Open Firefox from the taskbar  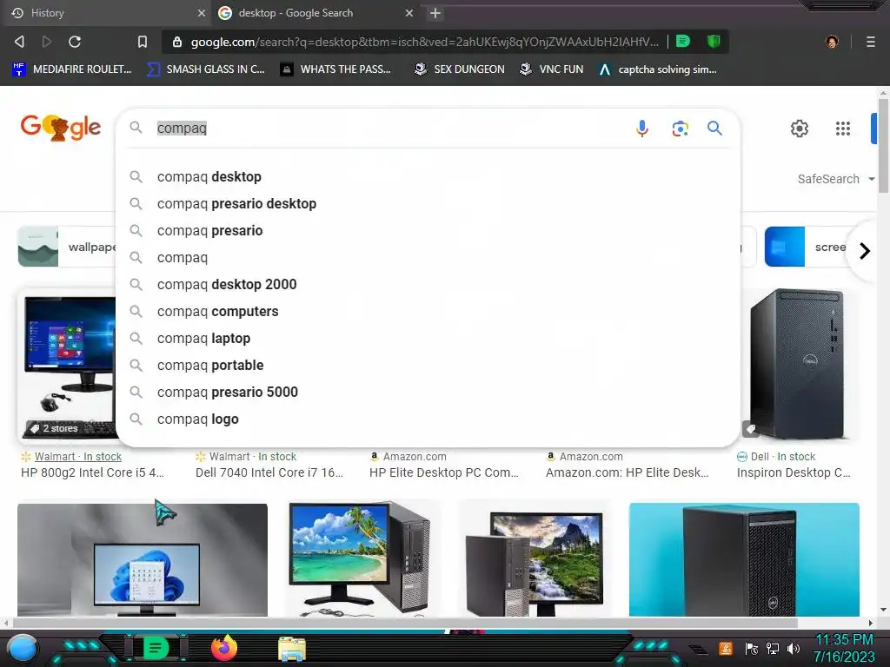pyautogui.click(x=224, y=648)
